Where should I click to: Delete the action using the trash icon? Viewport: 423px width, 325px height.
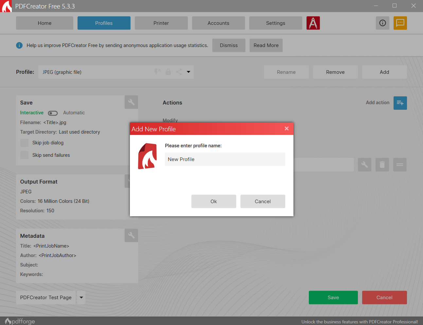pos(382,165)
